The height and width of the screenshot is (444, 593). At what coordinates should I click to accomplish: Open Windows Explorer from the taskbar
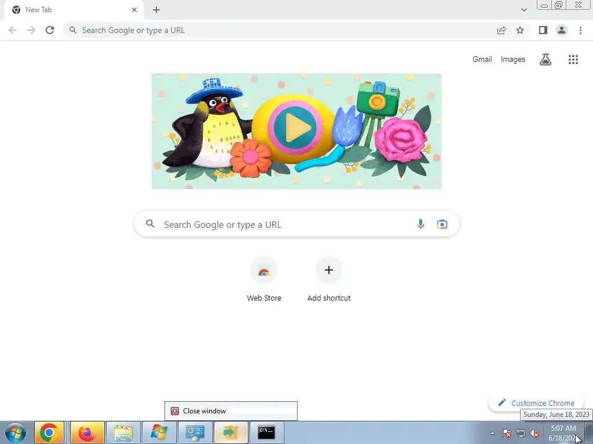[x=123, y=432]
